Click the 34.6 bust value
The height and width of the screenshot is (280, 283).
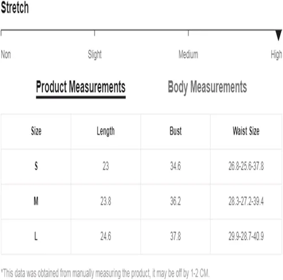[175, 166]
